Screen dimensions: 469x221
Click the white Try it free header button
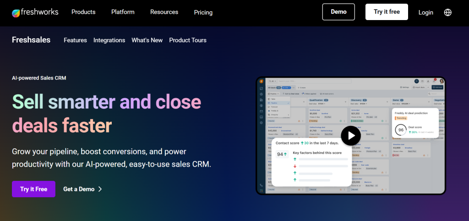click(387, 12)
